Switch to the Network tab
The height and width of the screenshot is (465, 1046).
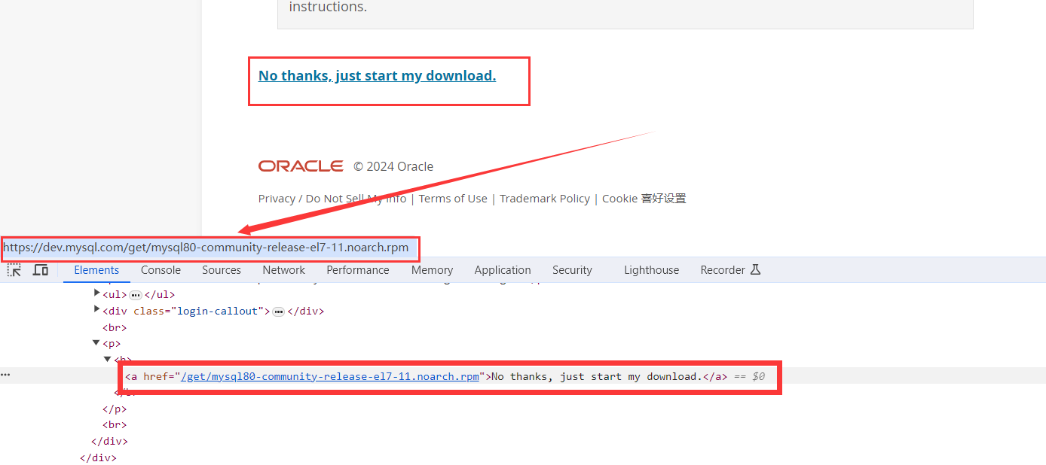(x=284, y=270)
